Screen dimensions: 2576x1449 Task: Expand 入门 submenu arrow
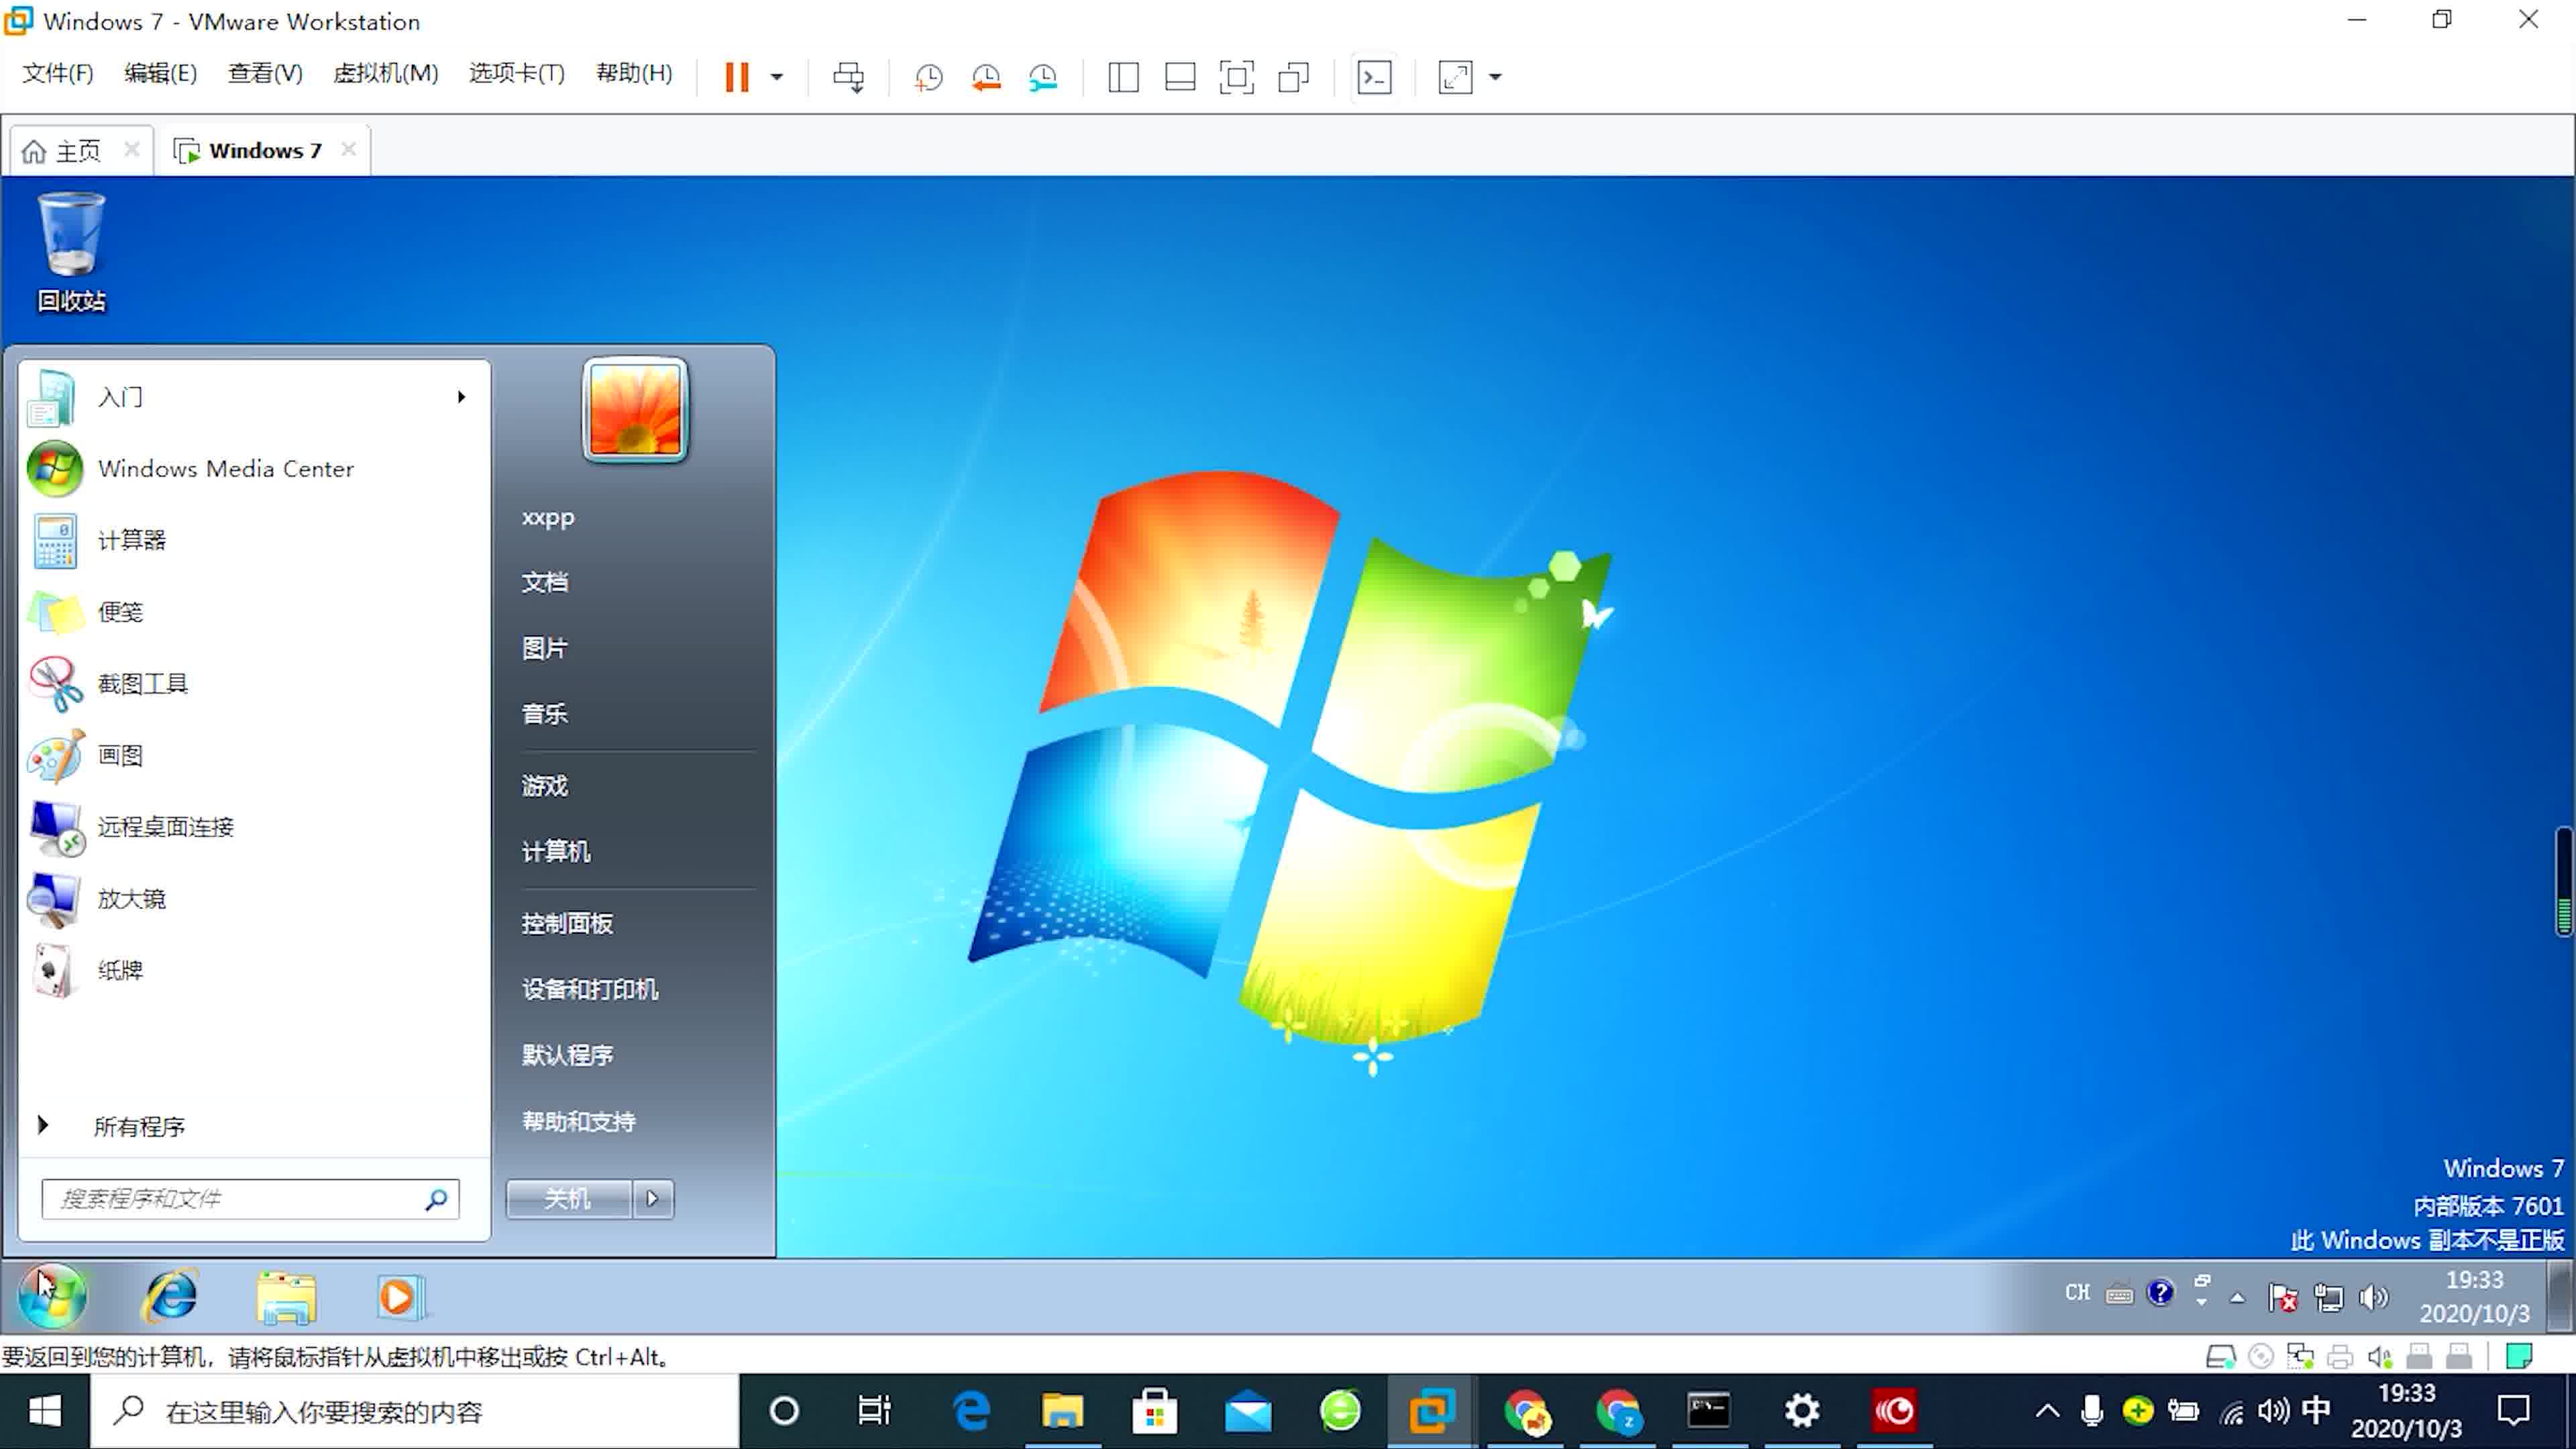point(460,396)
